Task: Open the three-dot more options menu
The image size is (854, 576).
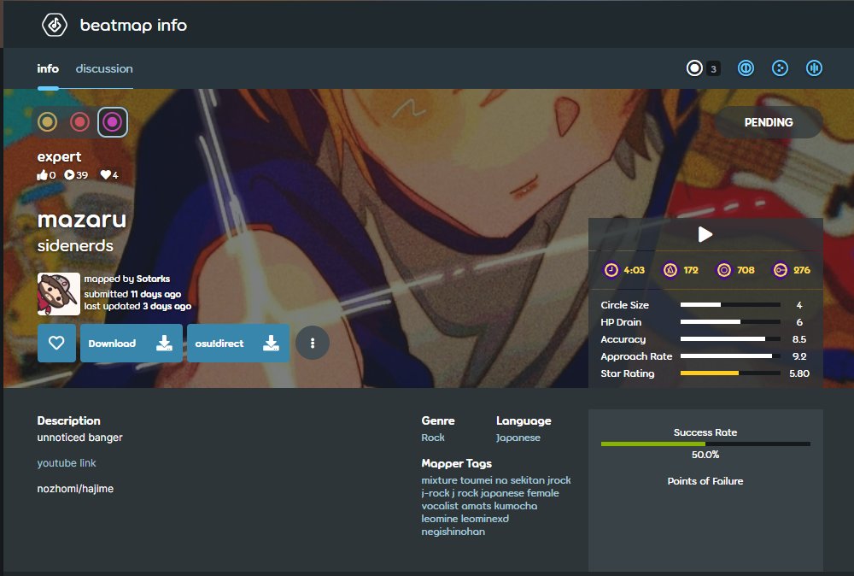Action: (312, 343)
